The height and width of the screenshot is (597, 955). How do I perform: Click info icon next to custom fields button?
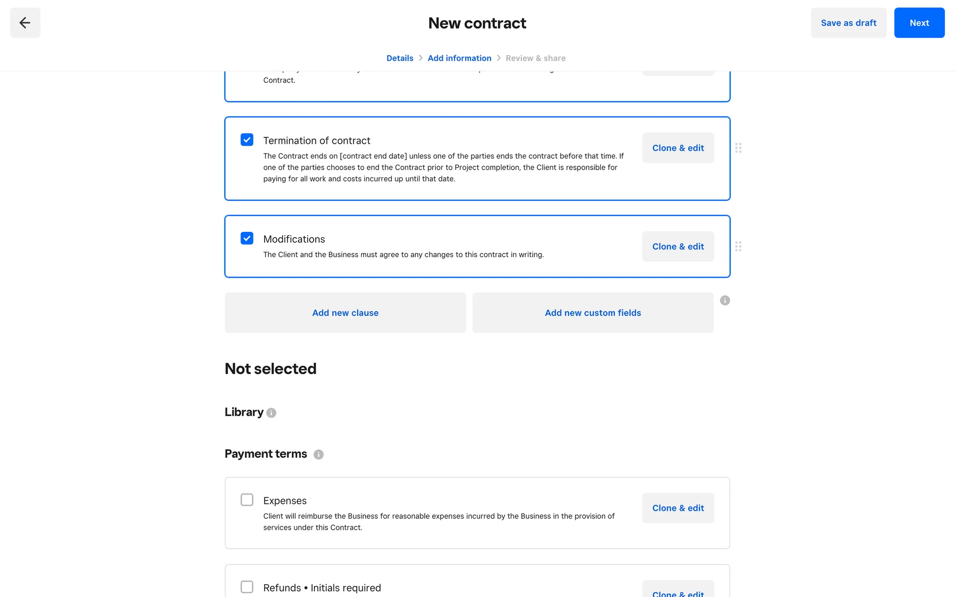coord(725,300)
